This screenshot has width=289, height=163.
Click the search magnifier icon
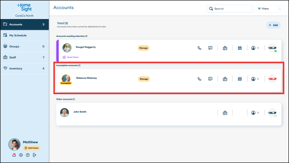click(x=211, y=9)
